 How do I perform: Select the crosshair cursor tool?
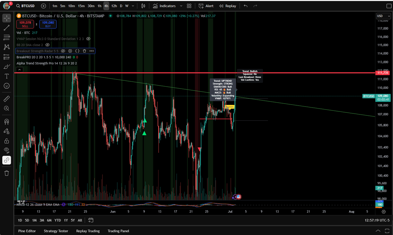(x=7, y=18)
